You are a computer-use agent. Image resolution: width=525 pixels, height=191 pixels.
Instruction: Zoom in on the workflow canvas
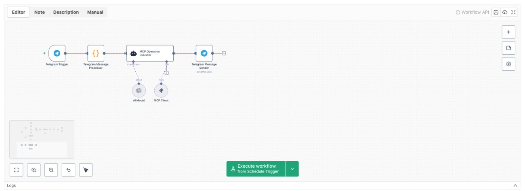click(34, 170)
